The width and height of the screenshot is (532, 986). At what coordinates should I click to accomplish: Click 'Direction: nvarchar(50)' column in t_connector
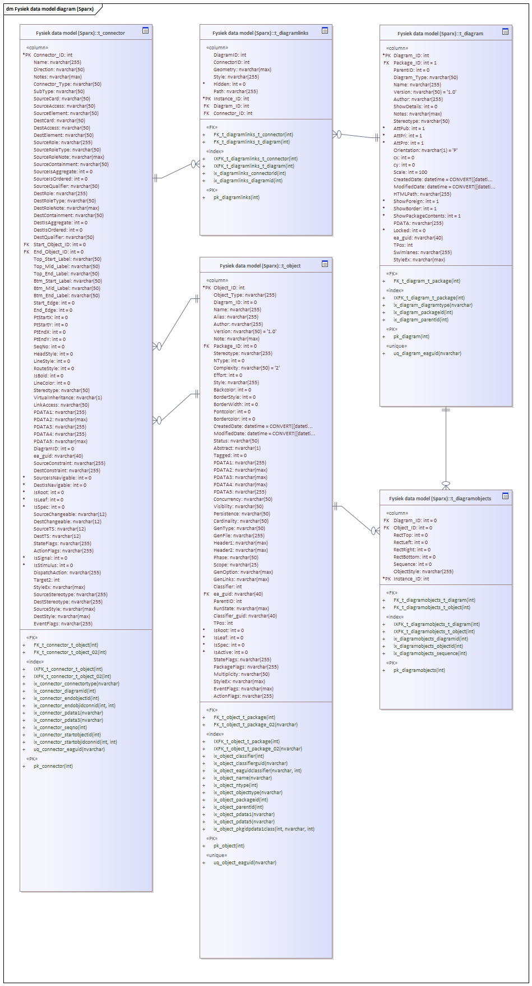59,70
